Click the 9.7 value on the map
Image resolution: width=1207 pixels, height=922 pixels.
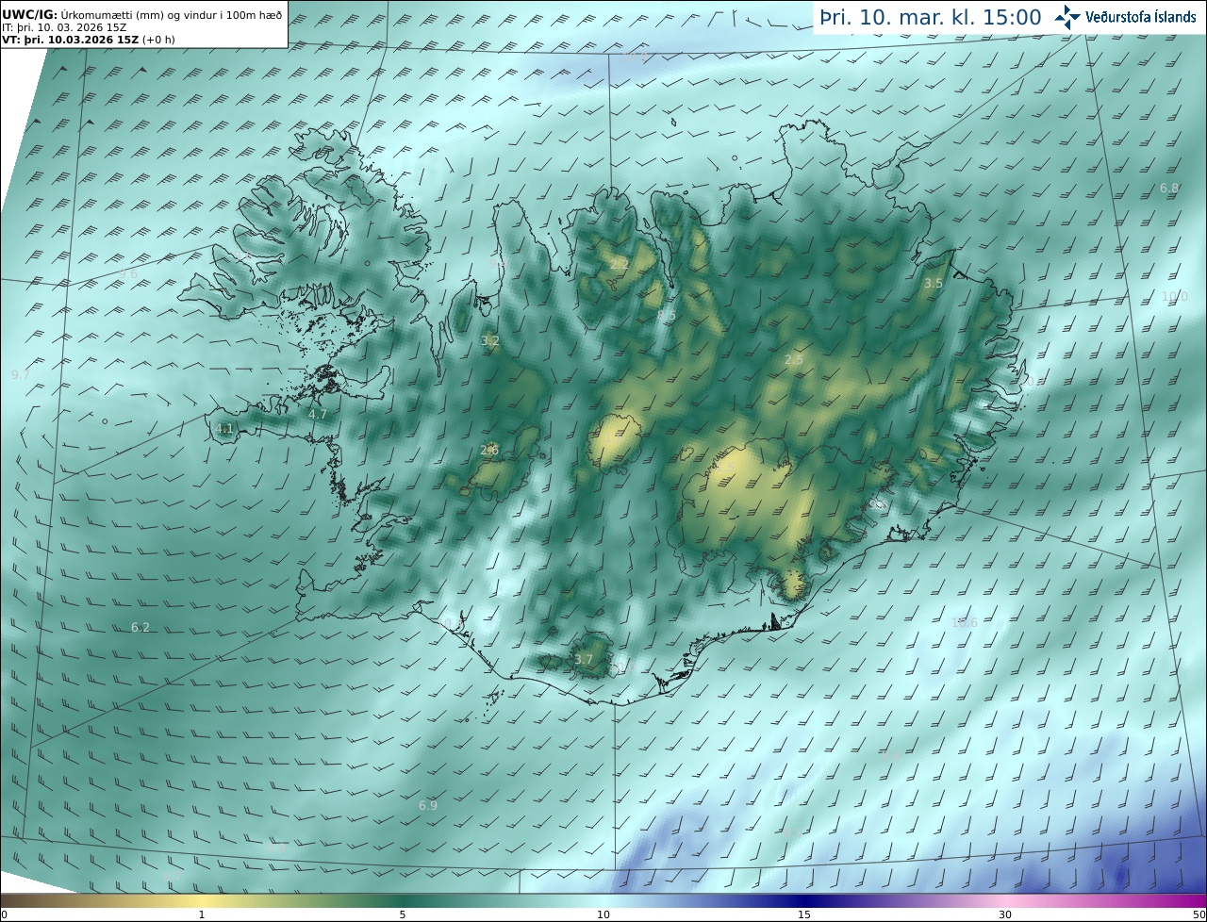coord(21,374)
